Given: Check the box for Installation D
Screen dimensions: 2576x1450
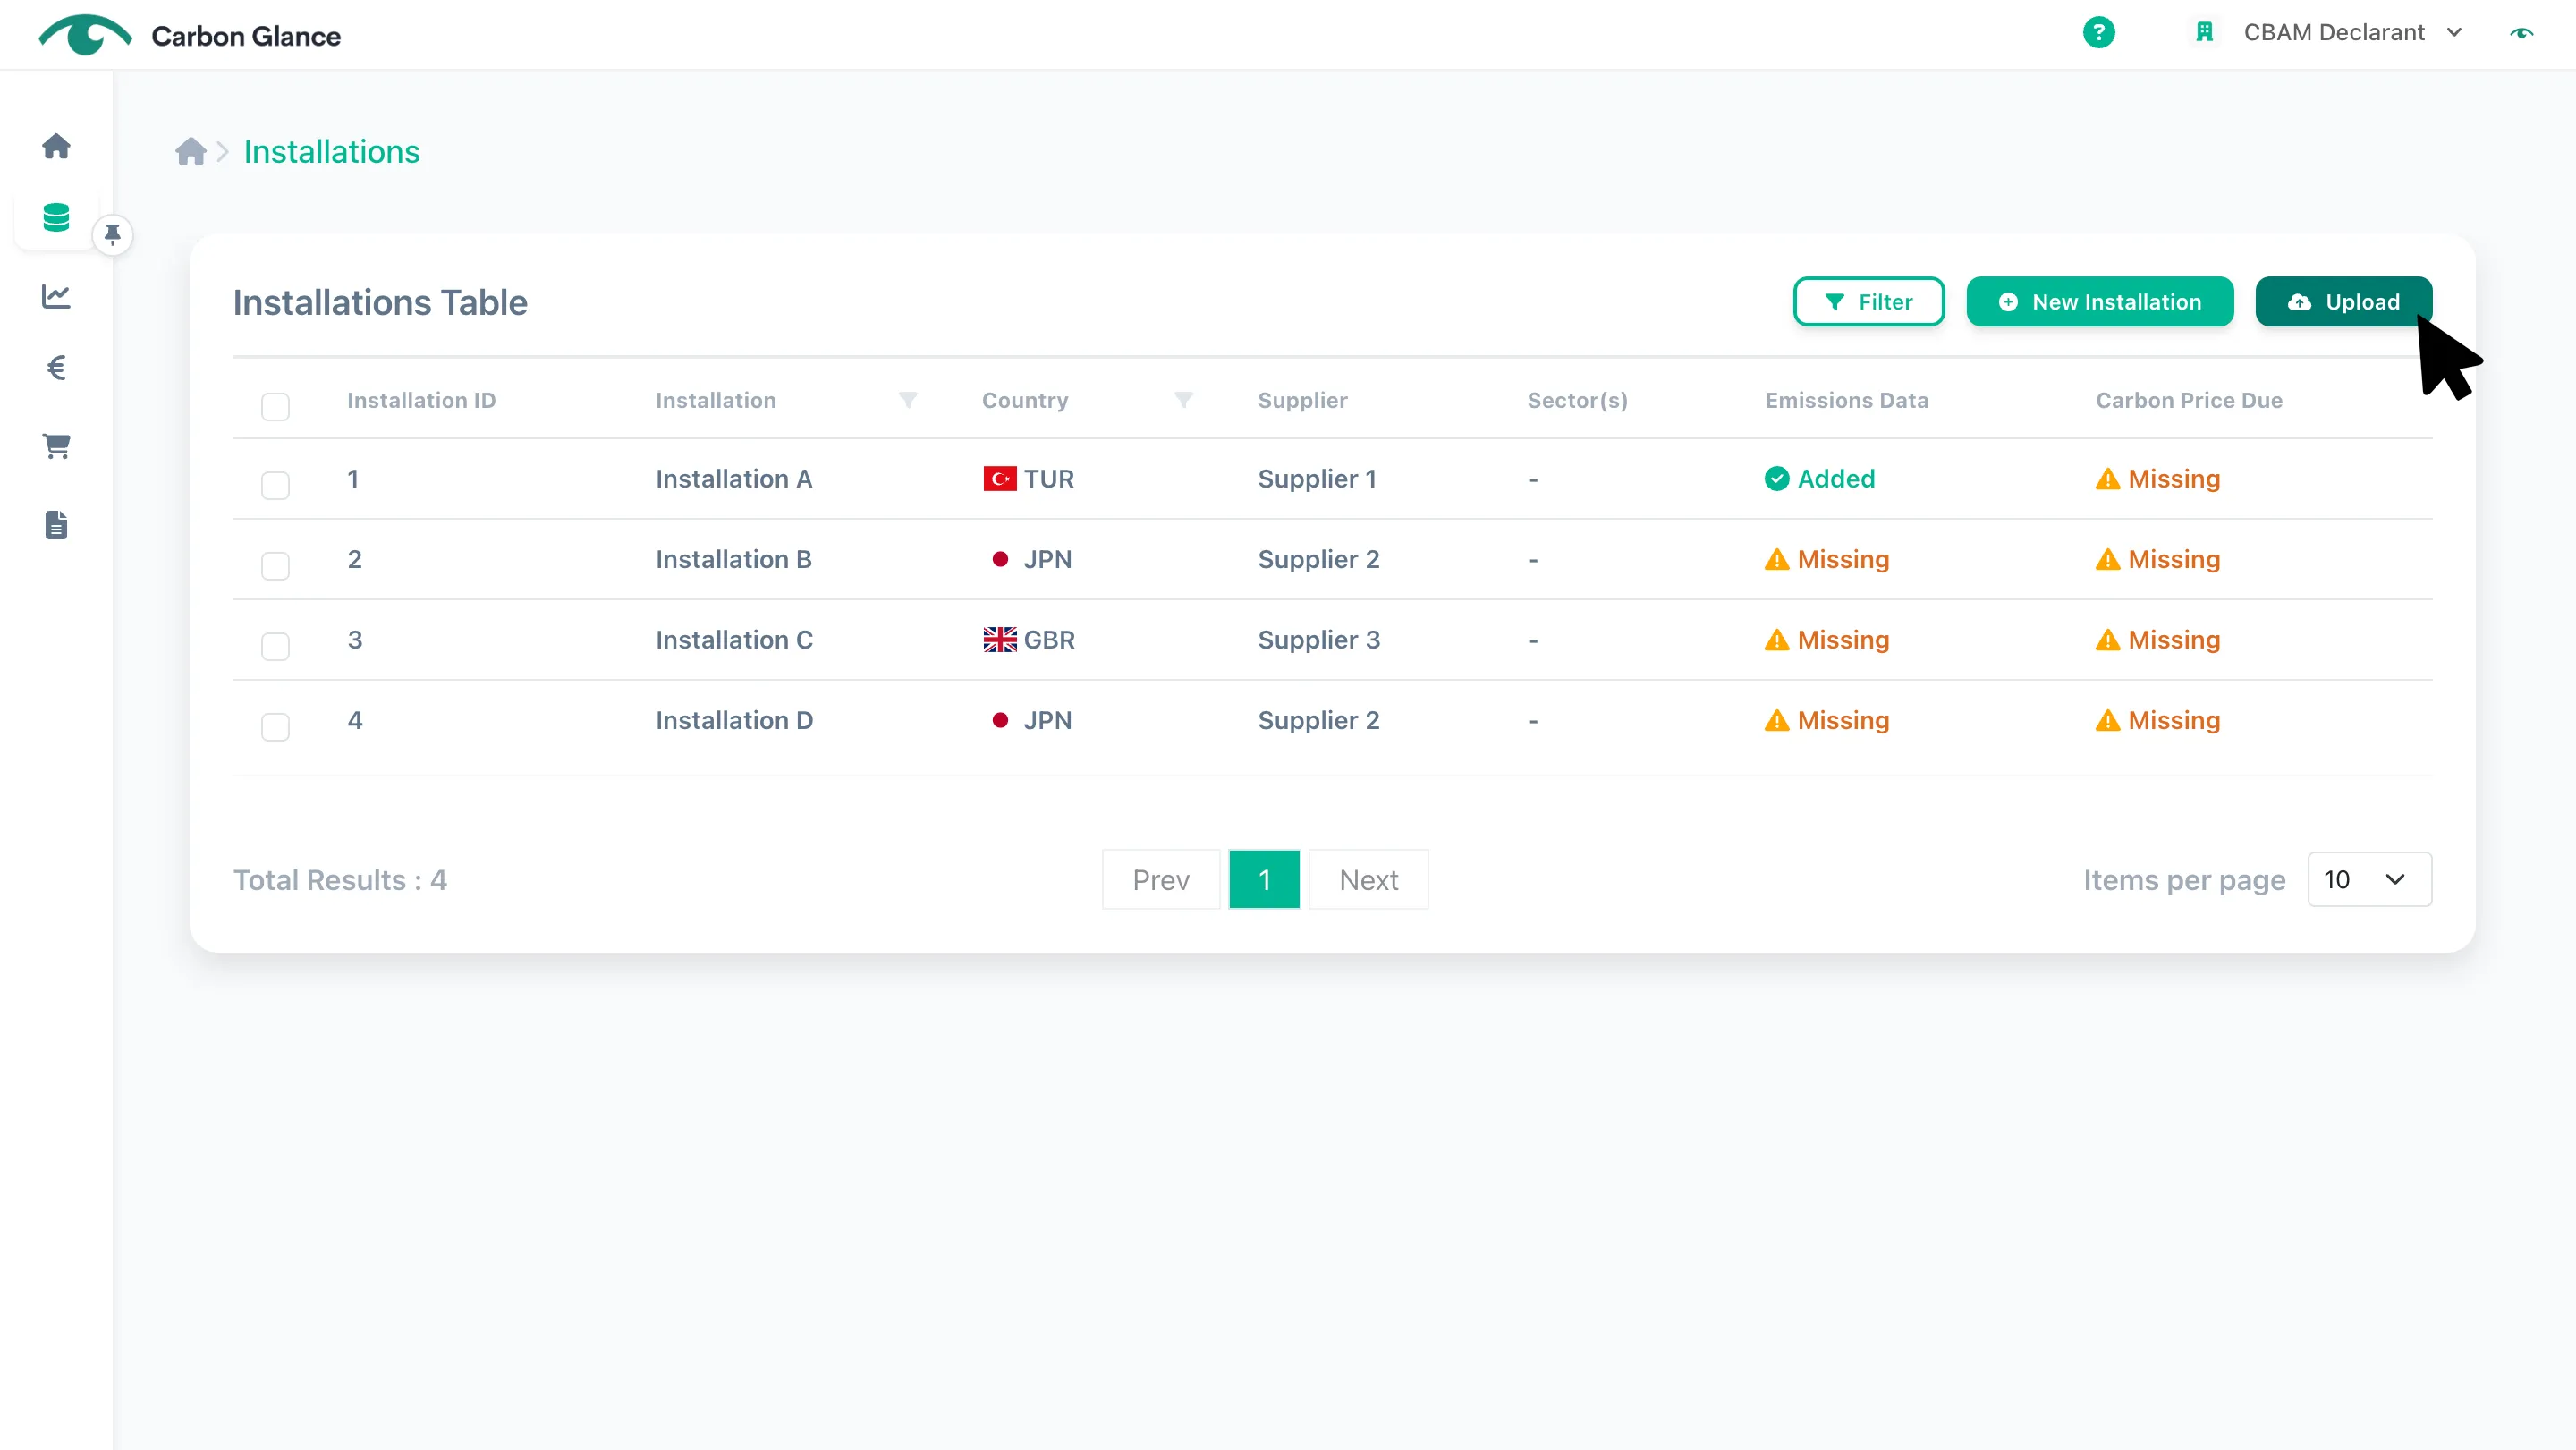Looking at the screenshot, I should [x=275, y=727].
